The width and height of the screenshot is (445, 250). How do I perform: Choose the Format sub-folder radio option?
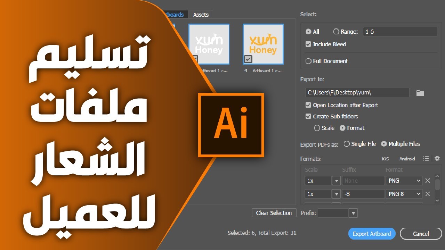(x=342, y=128)
